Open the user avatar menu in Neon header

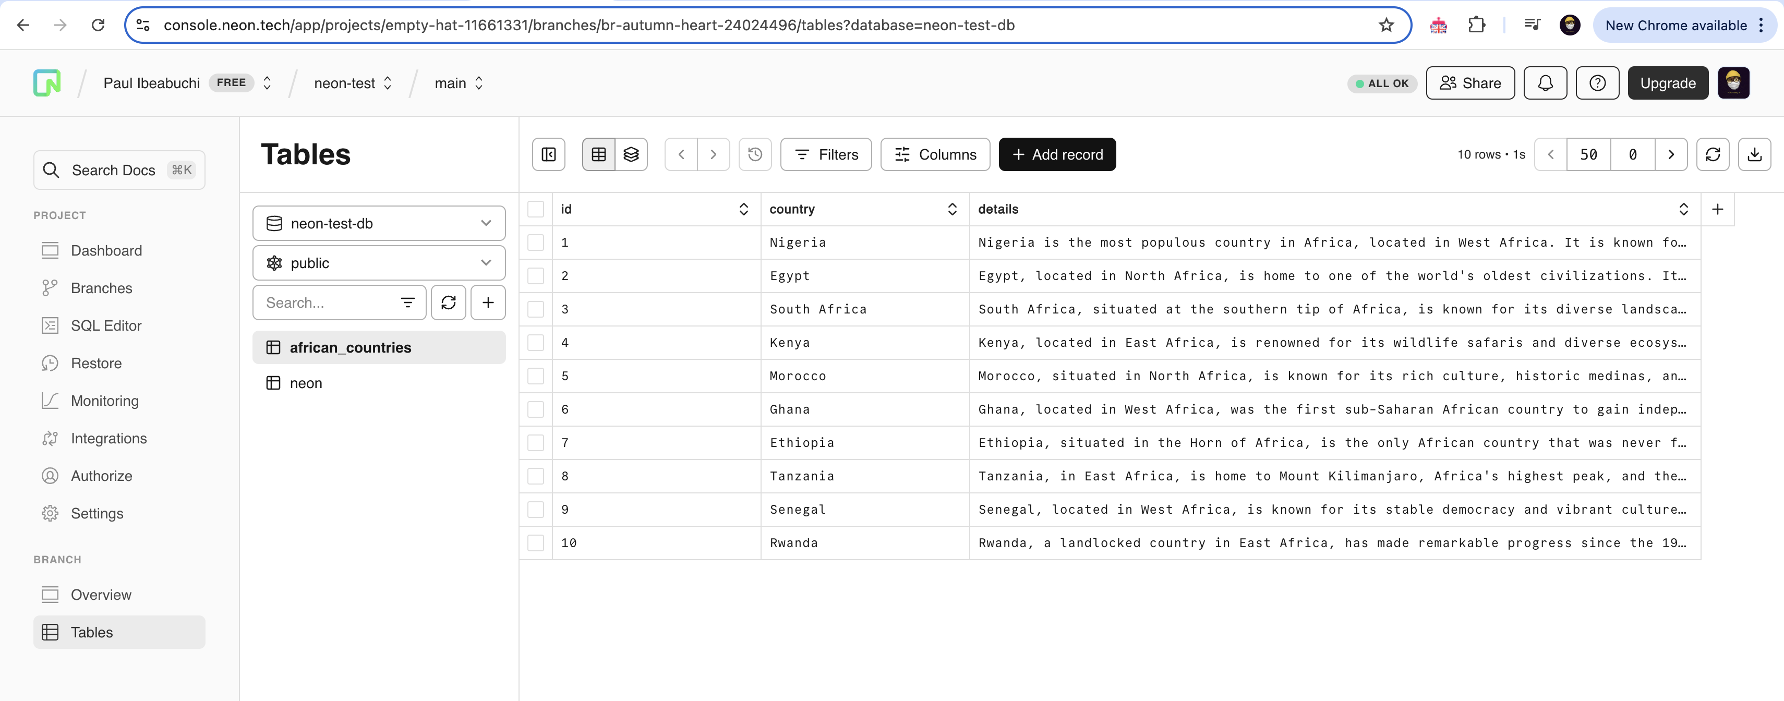click(1733, 83)
